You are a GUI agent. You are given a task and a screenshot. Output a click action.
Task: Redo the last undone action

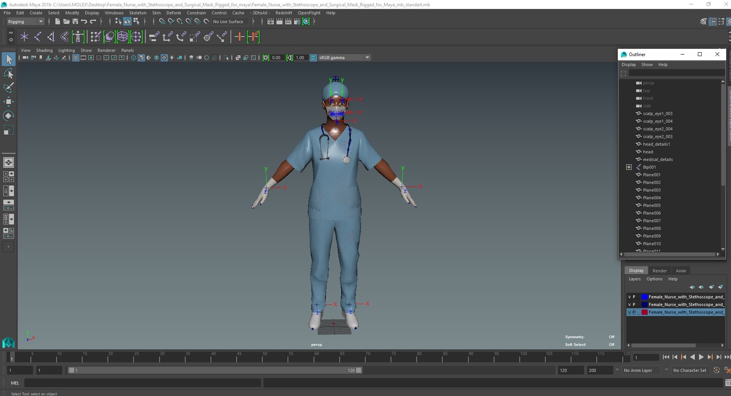93,22
